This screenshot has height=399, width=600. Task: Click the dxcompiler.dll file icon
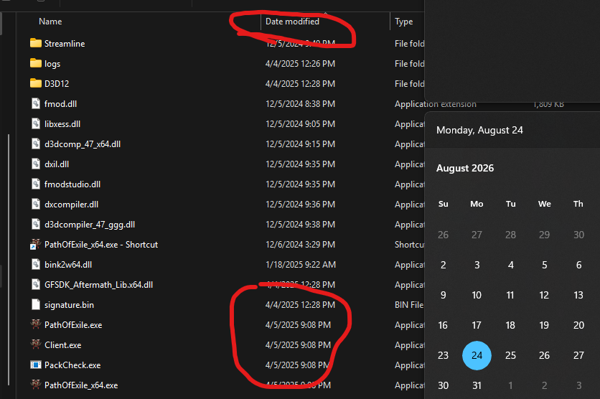[36, 204]
